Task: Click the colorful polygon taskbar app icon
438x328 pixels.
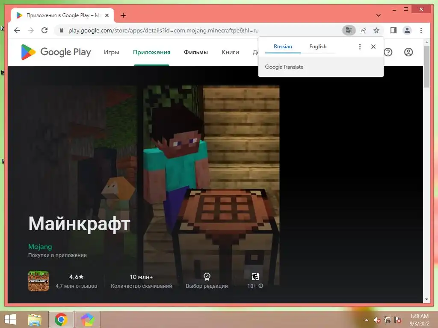Action: point(87,319)
